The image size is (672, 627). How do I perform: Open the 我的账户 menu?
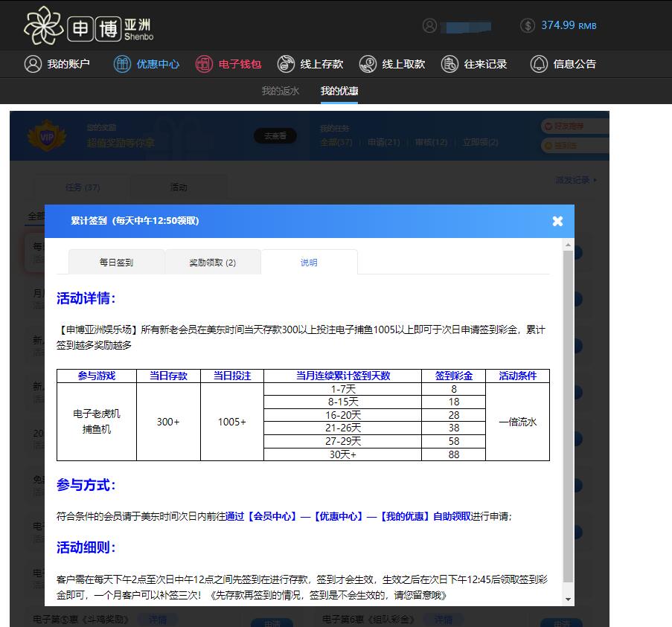[x=68, y=64]
